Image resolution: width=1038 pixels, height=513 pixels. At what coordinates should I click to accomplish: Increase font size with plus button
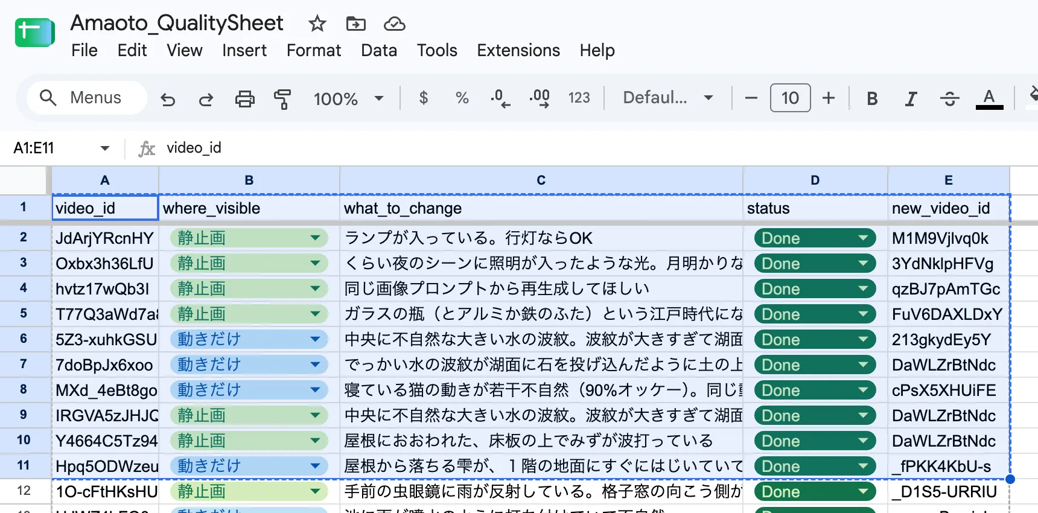coord(829,98)
